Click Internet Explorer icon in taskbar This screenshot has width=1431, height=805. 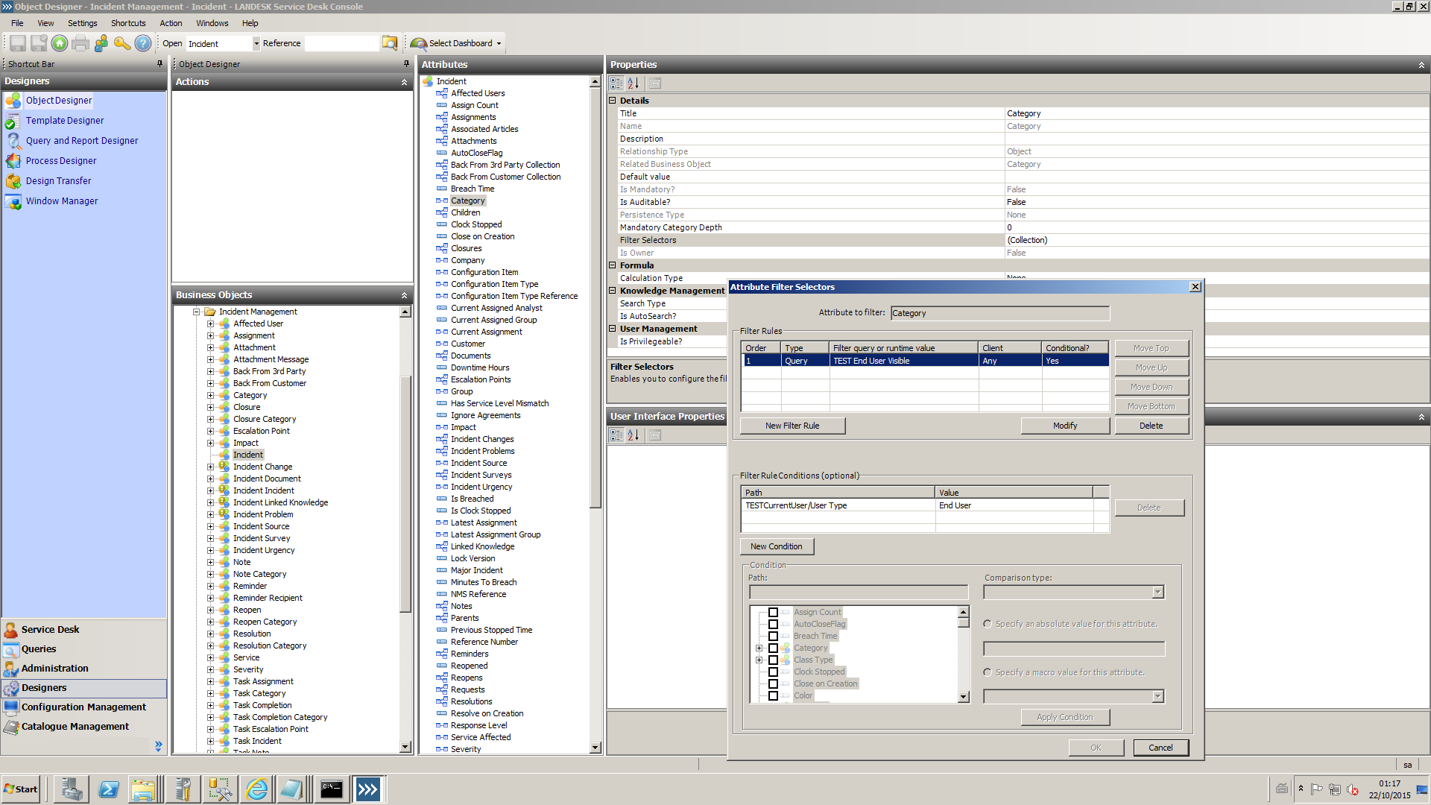point(256,789)
